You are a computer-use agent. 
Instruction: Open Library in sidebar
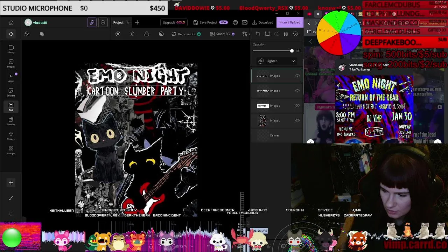pyautogui.click(x=11, y=49)
